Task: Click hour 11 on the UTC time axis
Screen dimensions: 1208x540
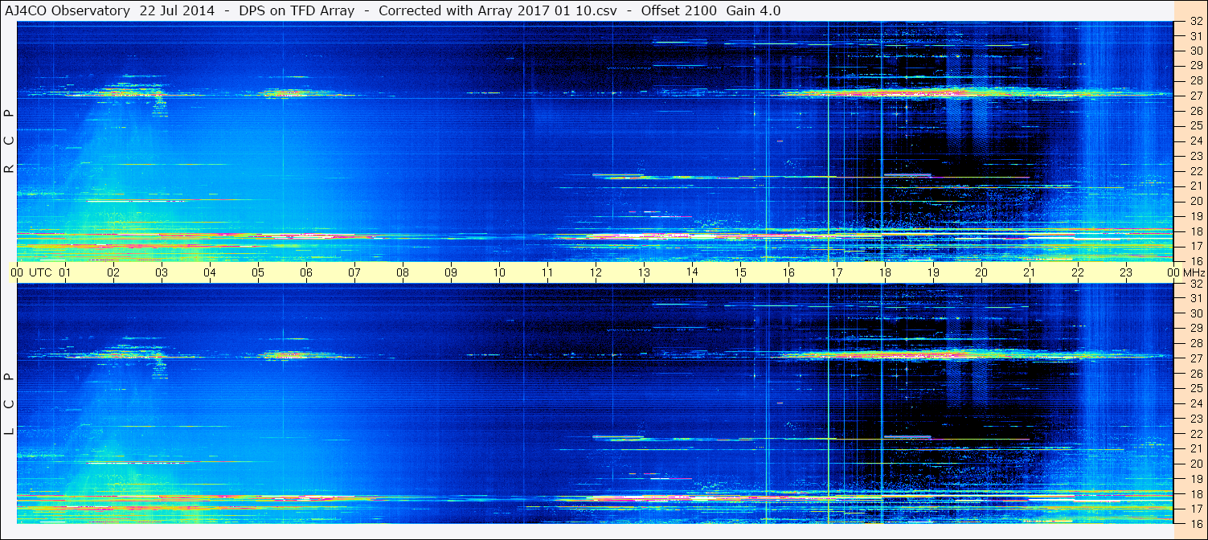Action: (547, 272)
